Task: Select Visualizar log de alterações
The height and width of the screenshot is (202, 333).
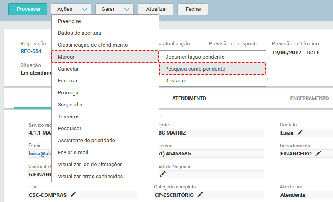Action: [x=105, y=165]
